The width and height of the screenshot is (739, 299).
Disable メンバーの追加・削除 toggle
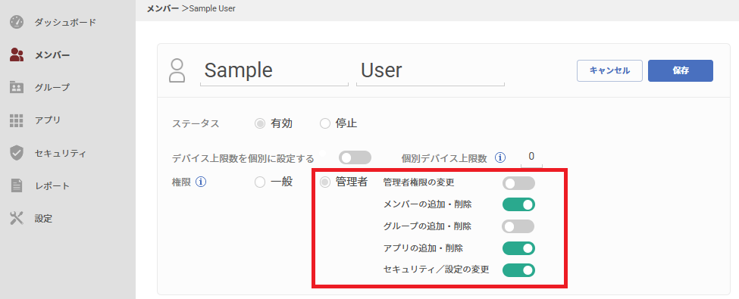(518, 204)
